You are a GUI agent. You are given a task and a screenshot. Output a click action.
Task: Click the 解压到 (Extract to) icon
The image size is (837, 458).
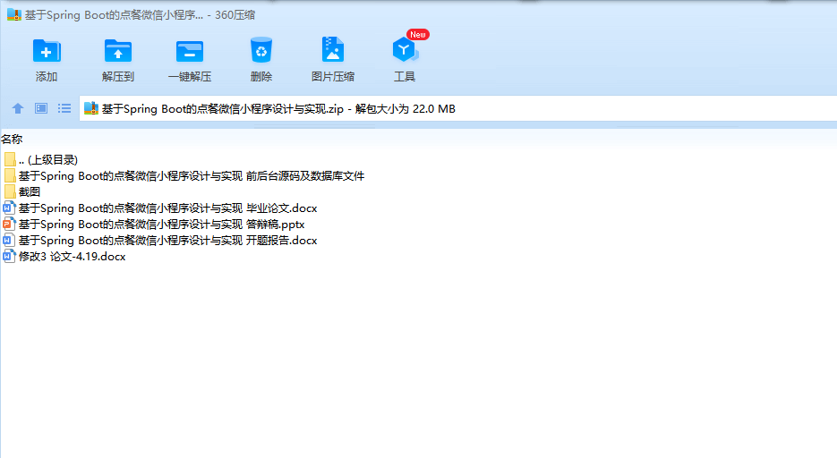click(x=118, y=52)
